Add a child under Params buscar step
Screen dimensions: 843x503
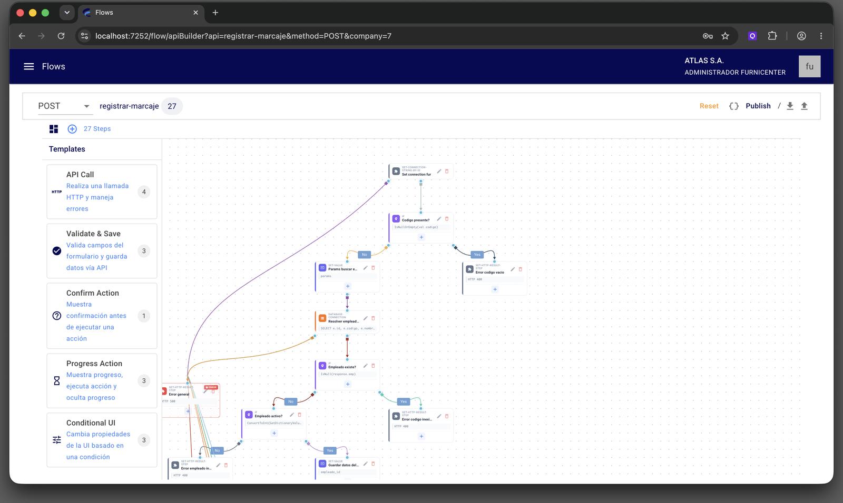point(348,286)
